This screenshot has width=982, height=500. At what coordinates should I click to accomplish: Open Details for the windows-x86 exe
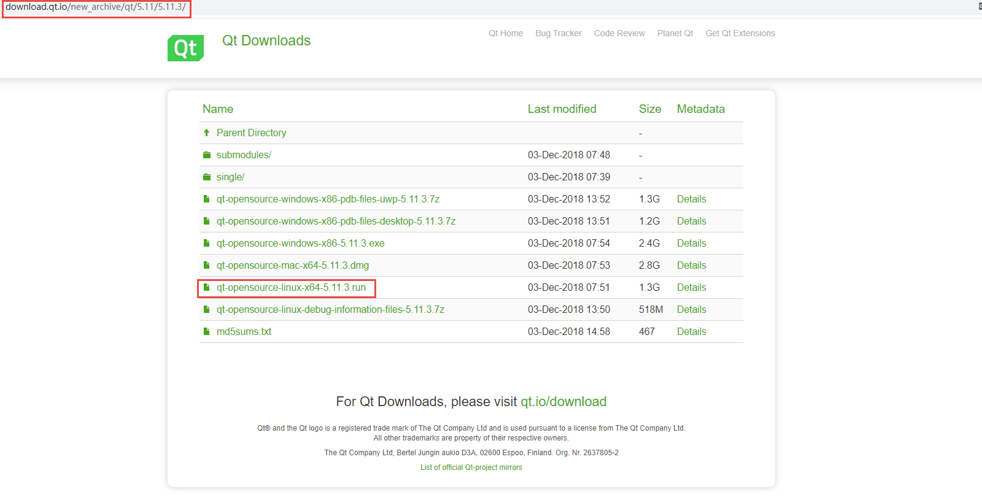(692, 243)
